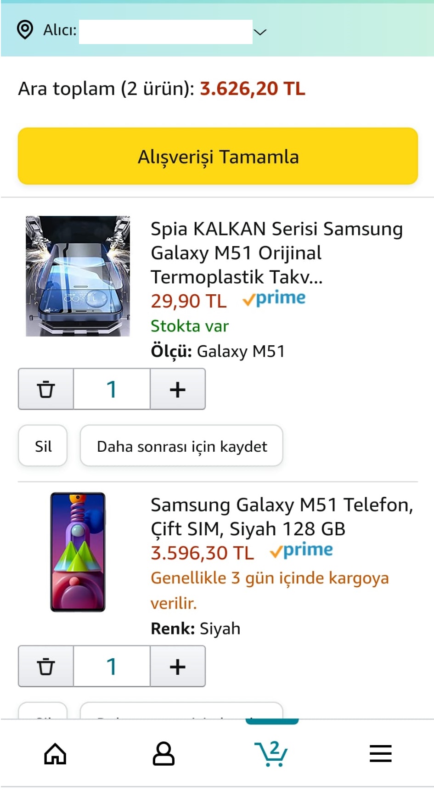Increase Spia screen protector quantity with plus
Image resolution: width=434 pixels, height=791 pixels.
[x=178, y=389]
